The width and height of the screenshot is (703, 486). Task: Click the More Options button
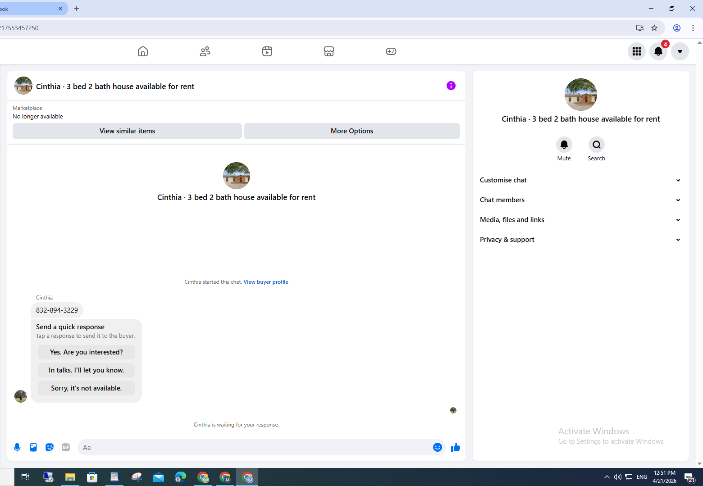(352, 131)
